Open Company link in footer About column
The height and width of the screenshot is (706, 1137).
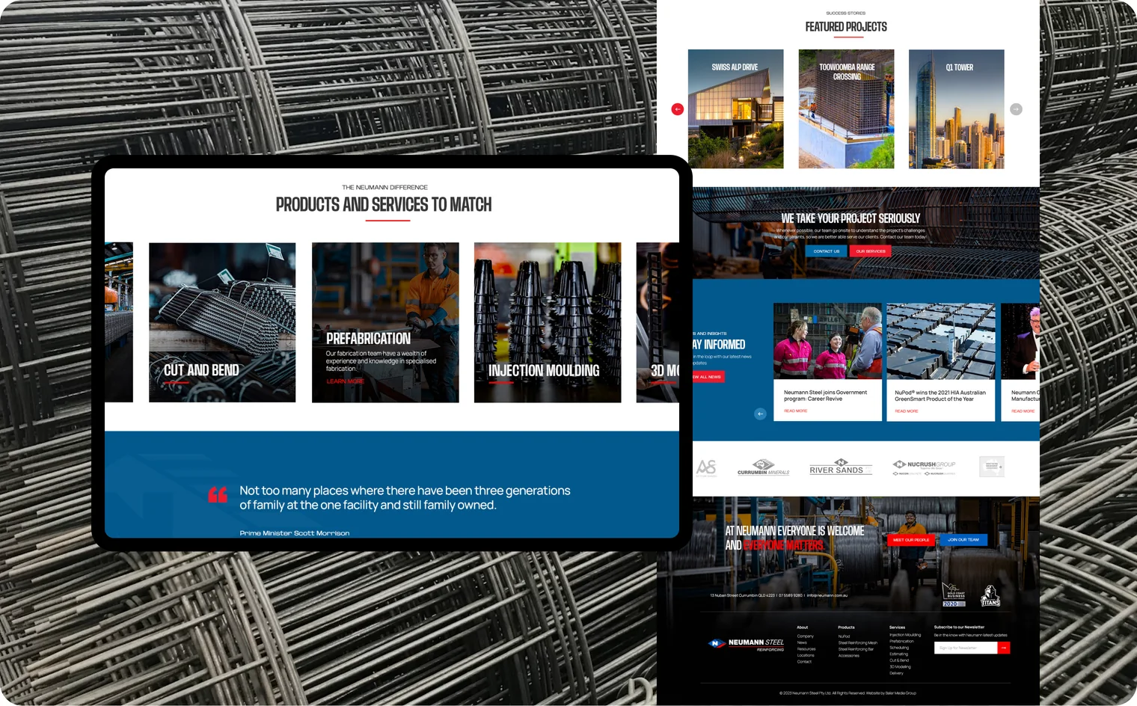(x=805, y=636)
